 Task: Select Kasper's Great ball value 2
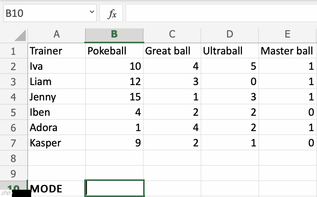coord(172,143)
